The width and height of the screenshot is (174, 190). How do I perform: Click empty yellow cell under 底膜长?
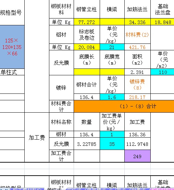(x=87, y=72)
